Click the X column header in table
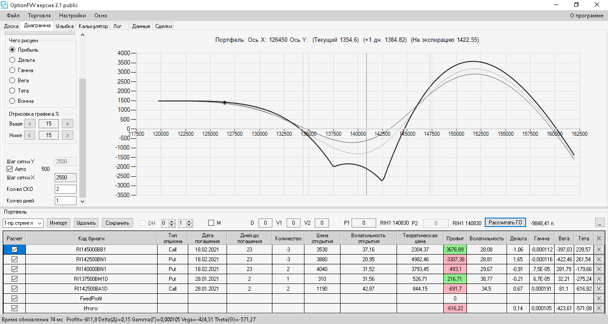The width and height of the screenshot is (608, 324). (x=599, y=239)
